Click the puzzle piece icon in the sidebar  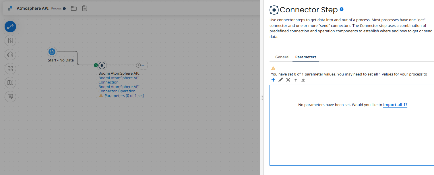pyautogui.click(x=10, y=54)
